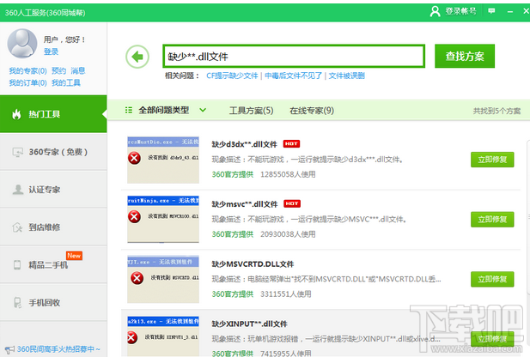Image resolution: width=530 pixels, height=357 pixels.
Task: Click the title 缺少MSVCRTD.DLL文件
Action: pos(253,264)
